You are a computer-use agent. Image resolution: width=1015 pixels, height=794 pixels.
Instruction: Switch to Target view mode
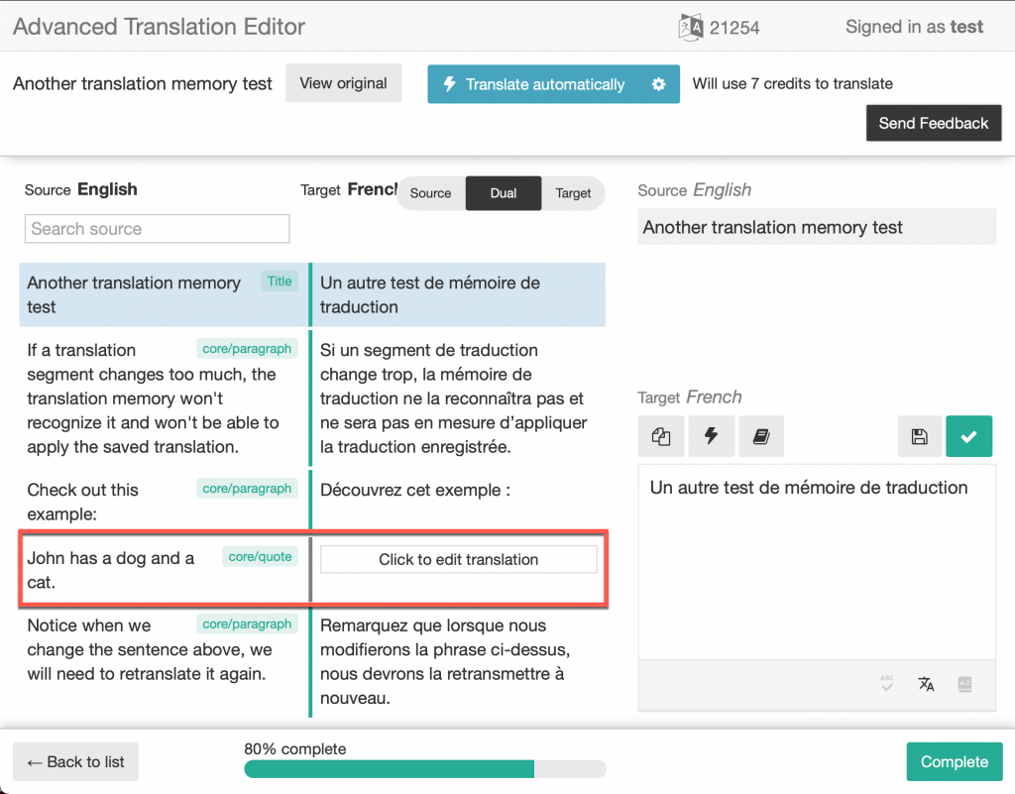click(573, 193)
